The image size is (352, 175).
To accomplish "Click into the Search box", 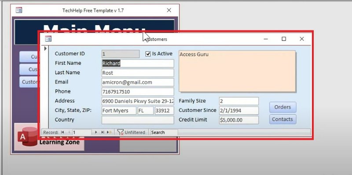I will coord(164,132).
